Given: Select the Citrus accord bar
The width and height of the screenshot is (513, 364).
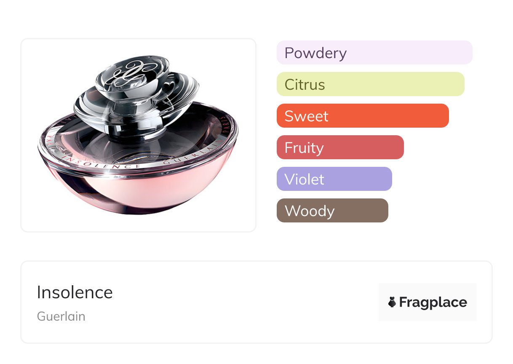Looking at the screenshot, I should pyautogui.click(x=370, y=84).
